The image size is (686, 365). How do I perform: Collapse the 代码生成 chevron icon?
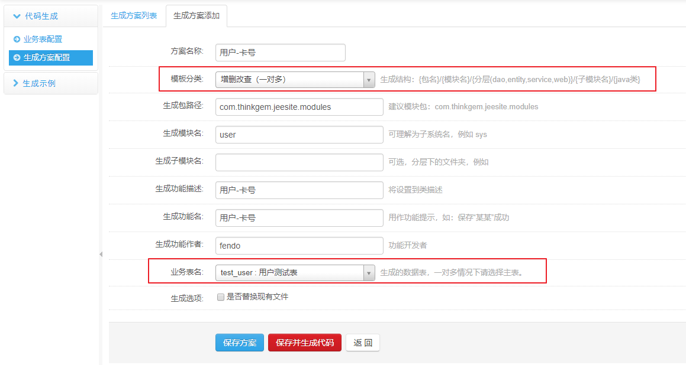coord(17,16)
